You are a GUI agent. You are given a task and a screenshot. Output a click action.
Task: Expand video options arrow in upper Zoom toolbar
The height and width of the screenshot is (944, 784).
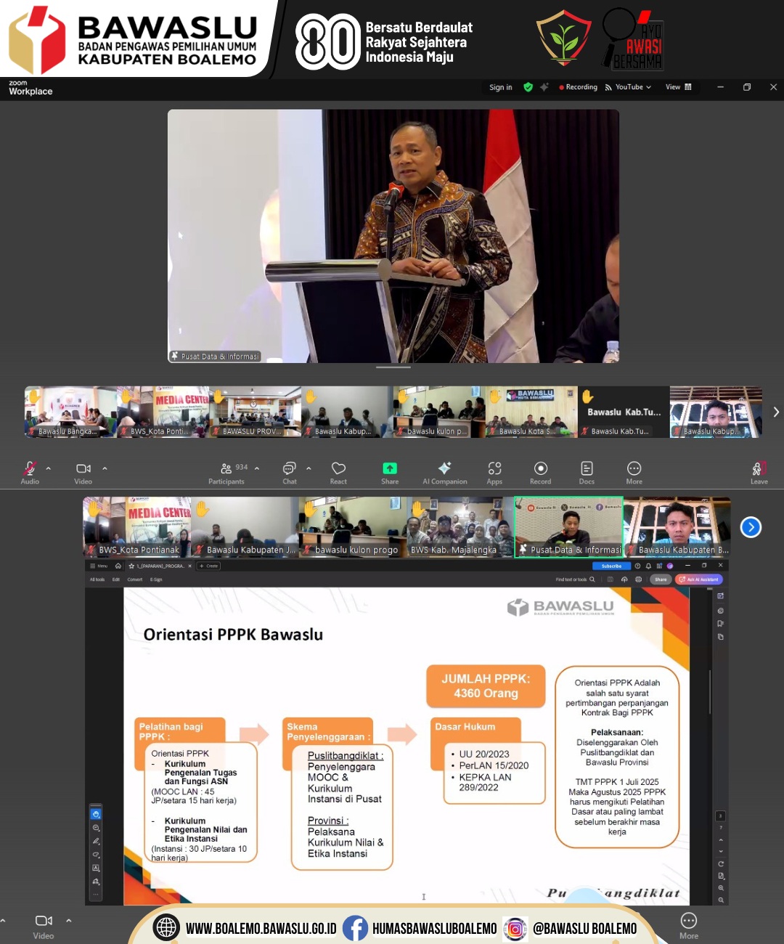coord(105,468)
